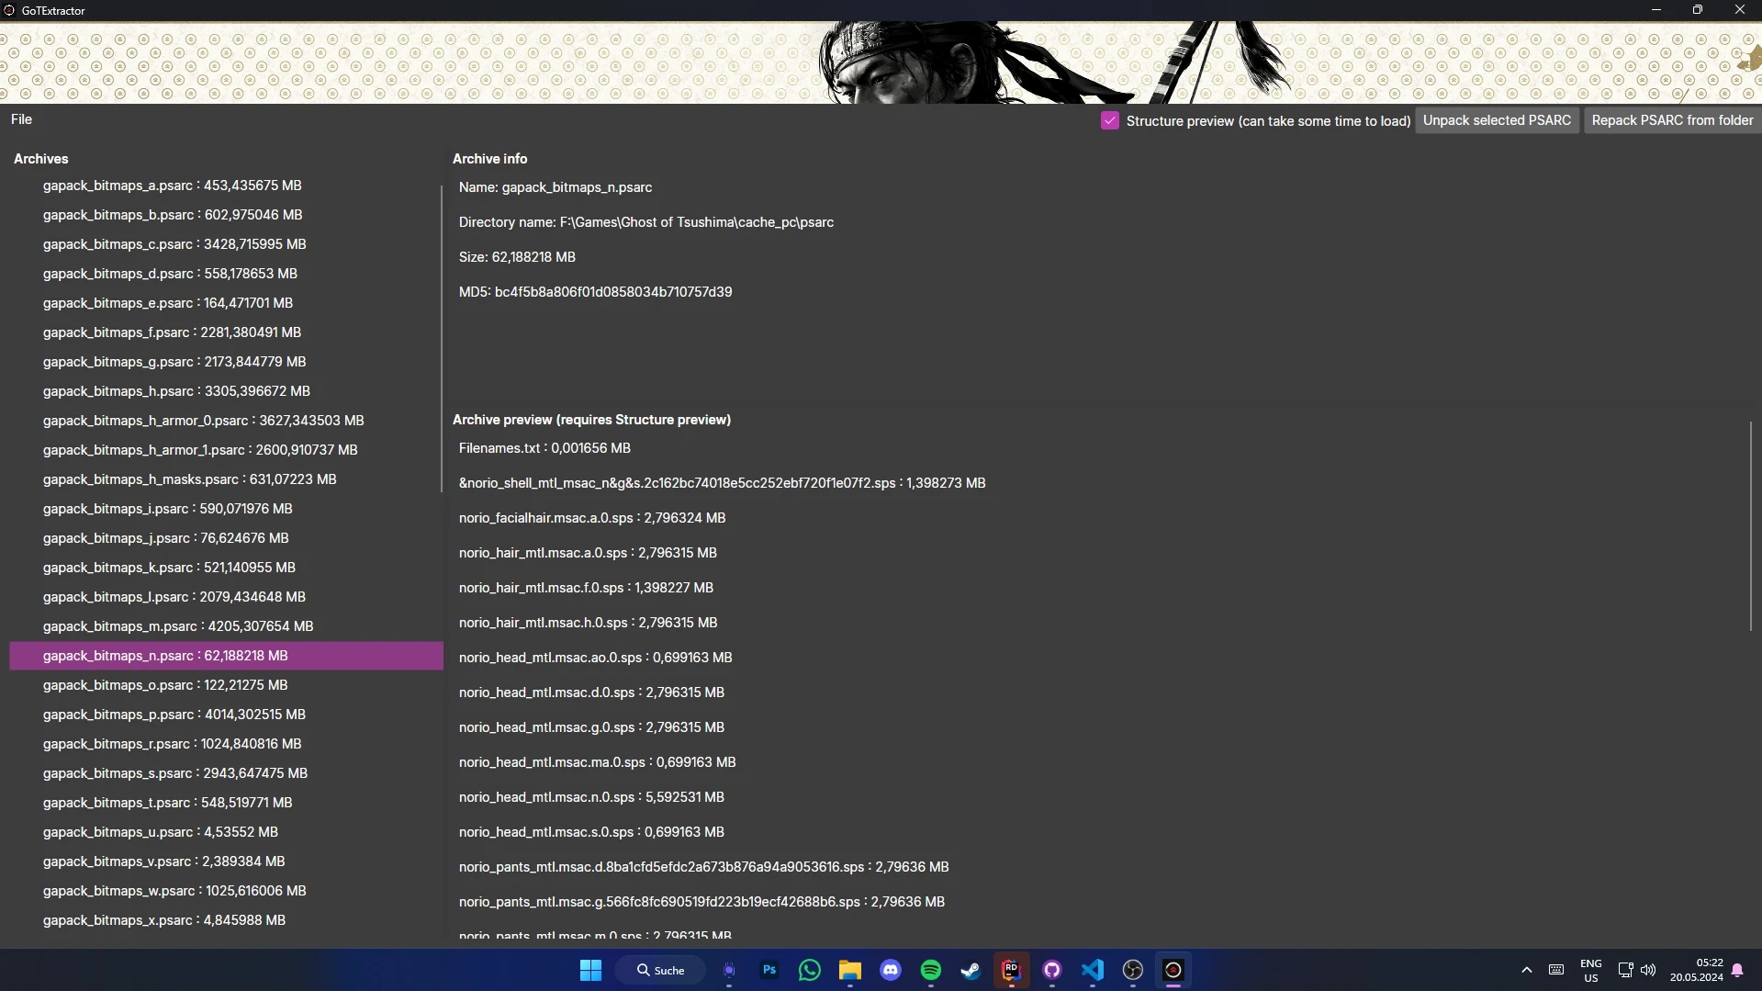The image size is (1762, 991).
Task: Select gapack_bitmaps_u.psarc archive
Action: 226,832
